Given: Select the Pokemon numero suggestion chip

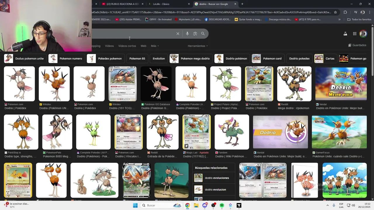Looking at the screenshot, I should tap(67, 59).
